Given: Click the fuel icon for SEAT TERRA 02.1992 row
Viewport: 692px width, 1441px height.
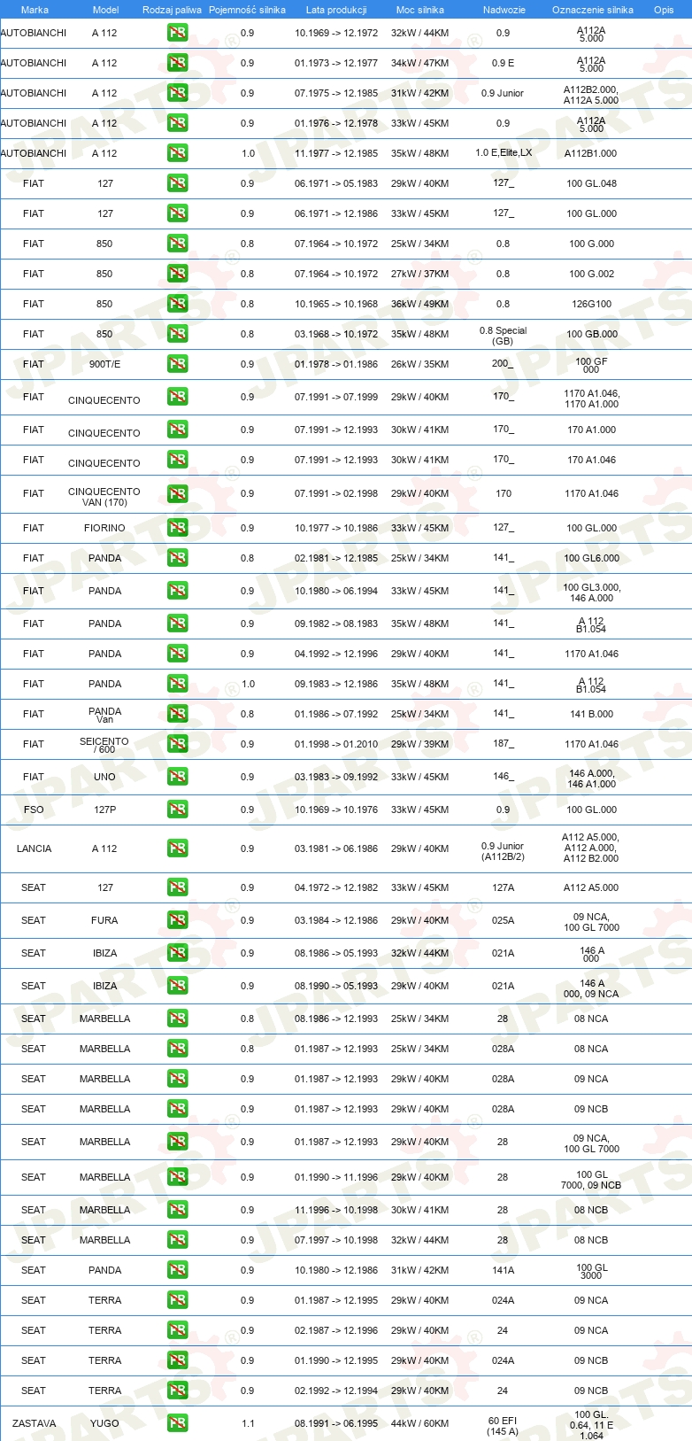Looking at the screenshot, I should 177,1391.
